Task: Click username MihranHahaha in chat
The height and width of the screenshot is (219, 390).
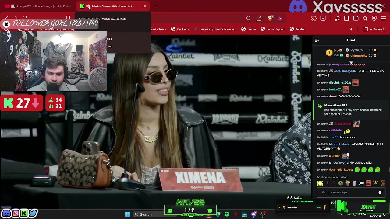Action: click(x=340, y=144)
